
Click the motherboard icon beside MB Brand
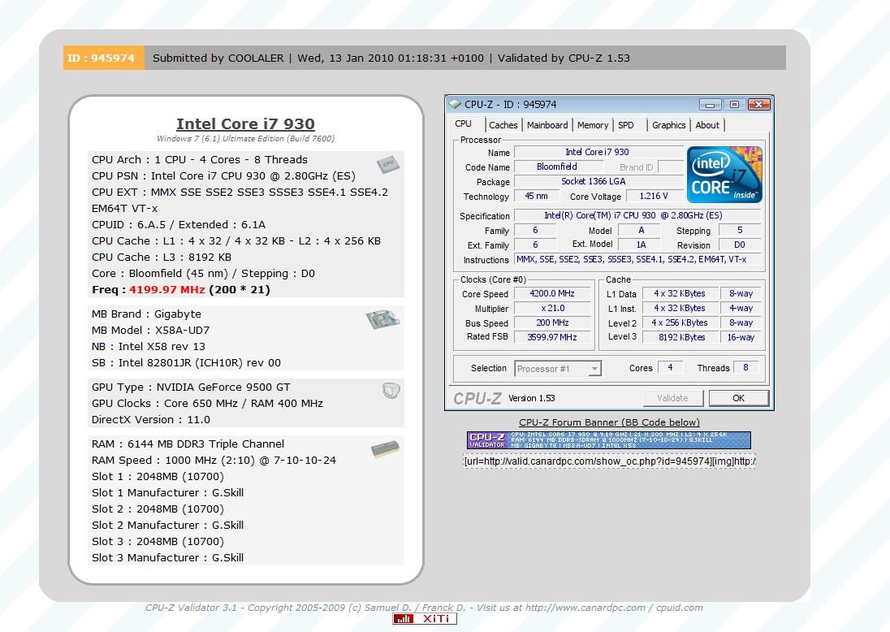(x=382, y=319)
